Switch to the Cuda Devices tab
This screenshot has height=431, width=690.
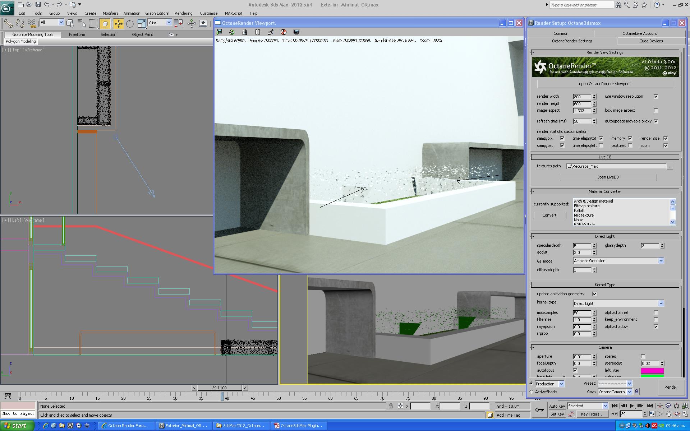[651, 41]
